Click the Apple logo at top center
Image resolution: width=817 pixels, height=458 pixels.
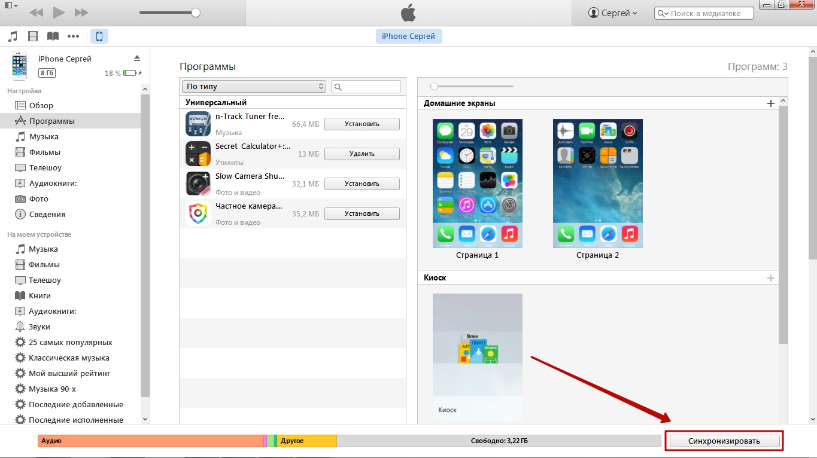[408, 13]
